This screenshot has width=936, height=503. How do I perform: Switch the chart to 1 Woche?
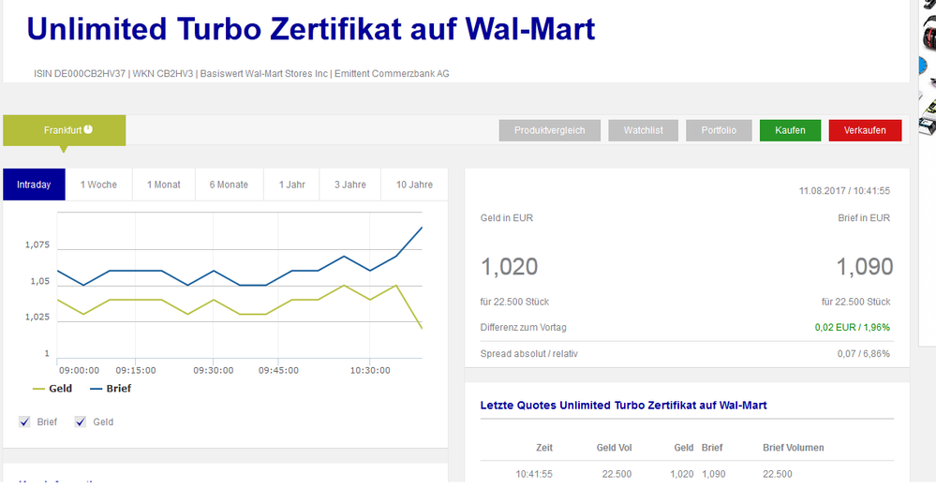click(x=98, y=185)
